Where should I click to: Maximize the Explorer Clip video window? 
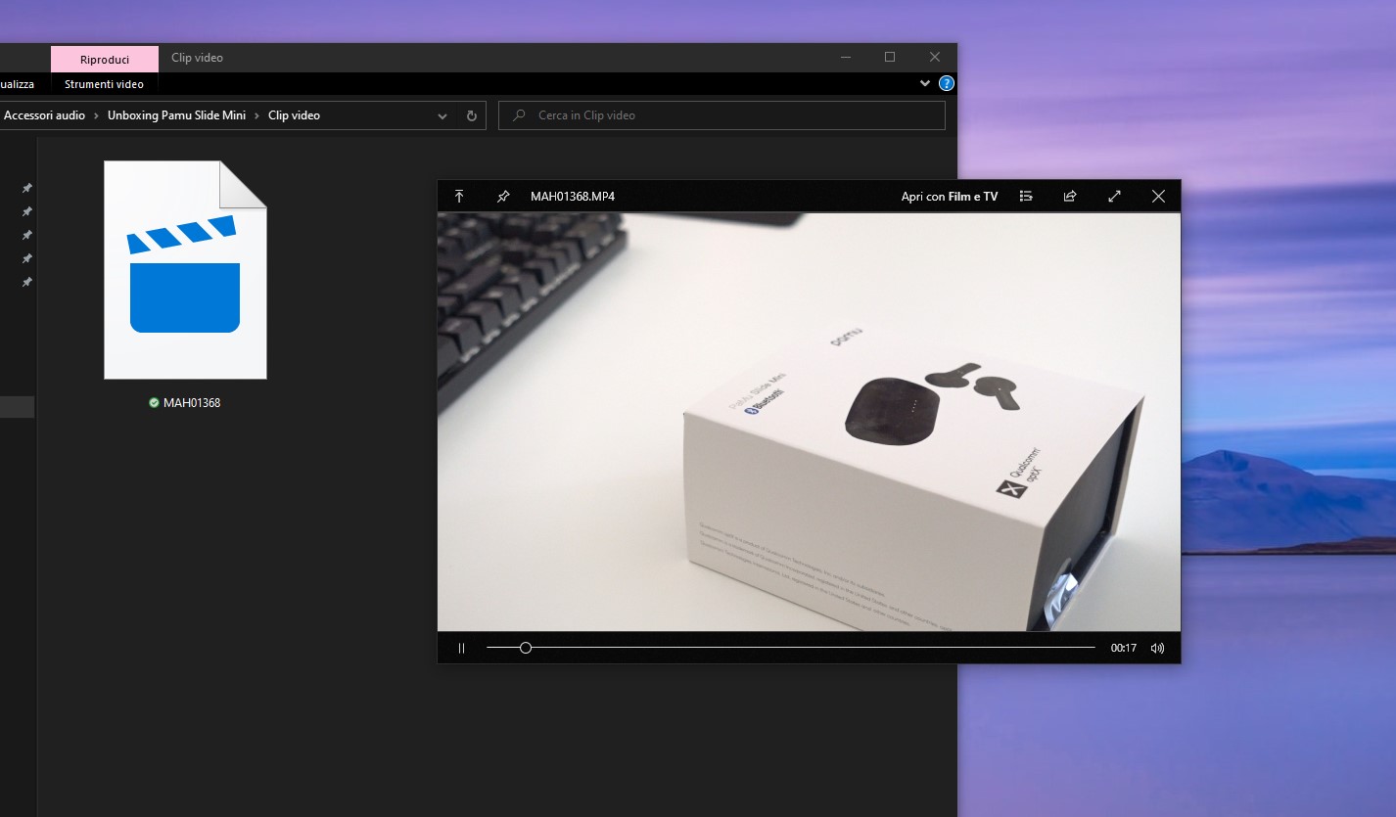889,58
